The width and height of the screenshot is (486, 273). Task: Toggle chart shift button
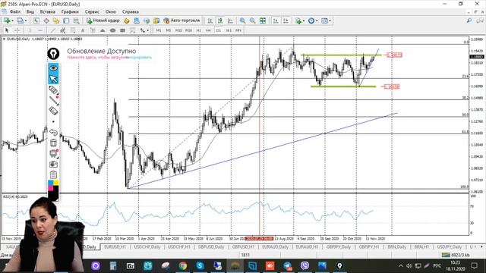pyautogui.click(x=286, y=20)
